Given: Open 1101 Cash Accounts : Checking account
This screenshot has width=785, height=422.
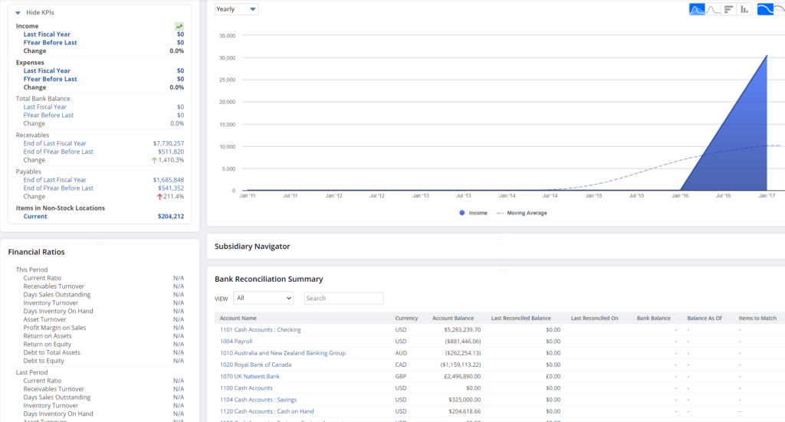Looking at the screenshot, I should (x=261, y=330).
